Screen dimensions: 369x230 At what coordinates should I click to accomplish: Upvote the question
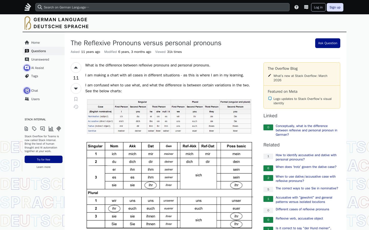76,68
